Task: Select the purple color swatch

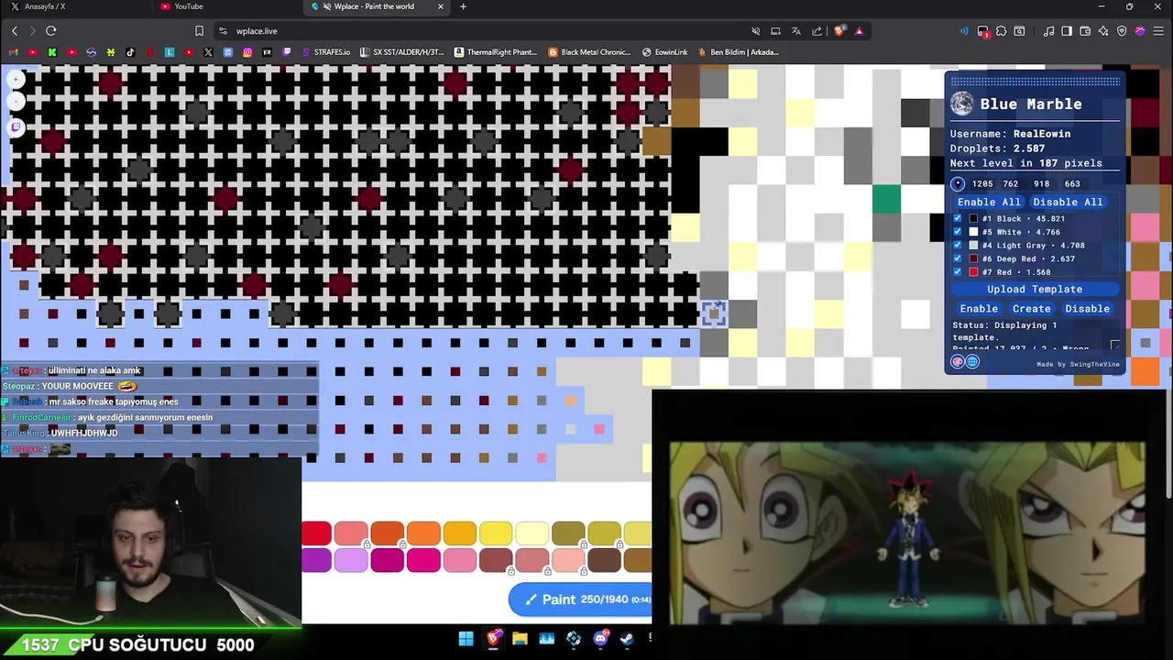Action: tap(316, 559)
